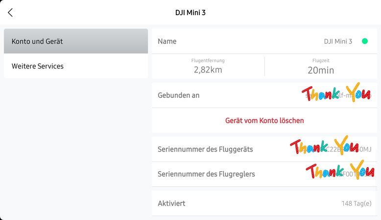Tap the 148 Tag(e) value

click(357, 203)
